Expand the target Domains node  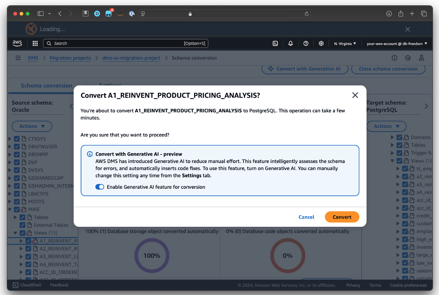coord(392,137)
